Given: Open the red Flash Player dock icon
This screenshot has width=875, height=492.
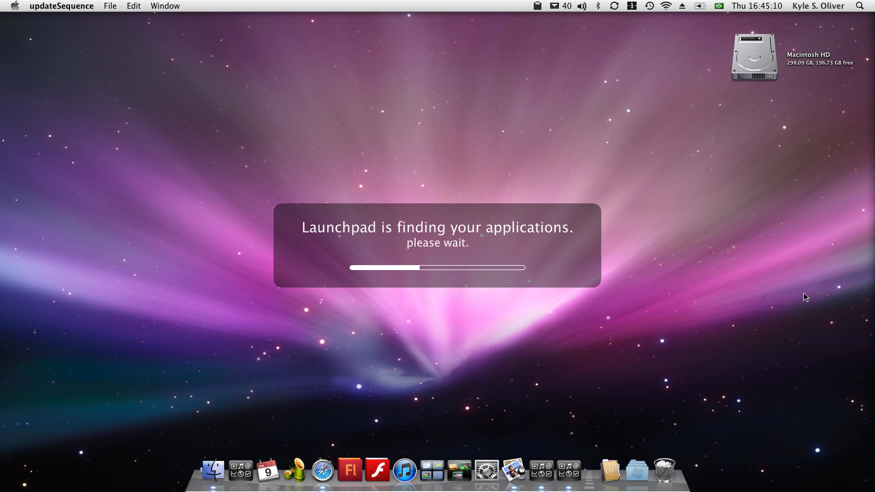Looking at the screenshot, I should tap(377, 470).
